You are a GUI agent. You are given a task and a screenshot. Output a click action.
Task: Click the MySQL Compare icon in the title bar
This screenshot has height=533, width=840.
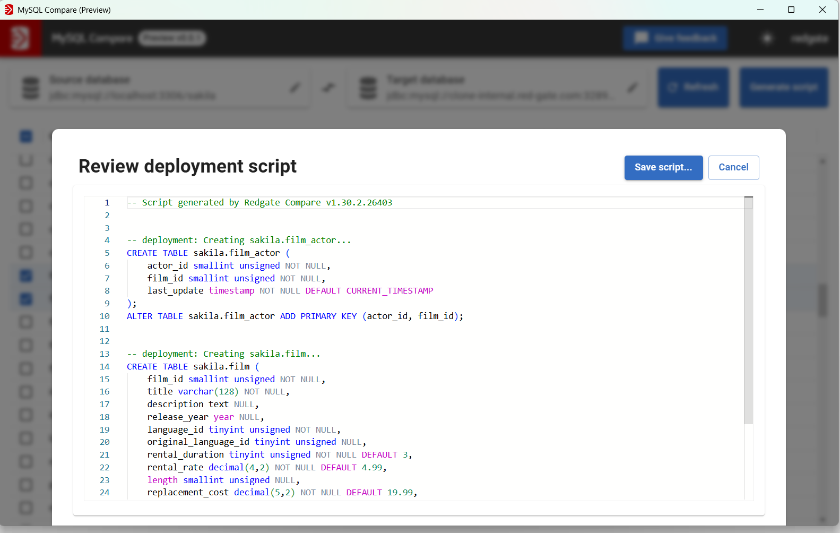[8, 10]
